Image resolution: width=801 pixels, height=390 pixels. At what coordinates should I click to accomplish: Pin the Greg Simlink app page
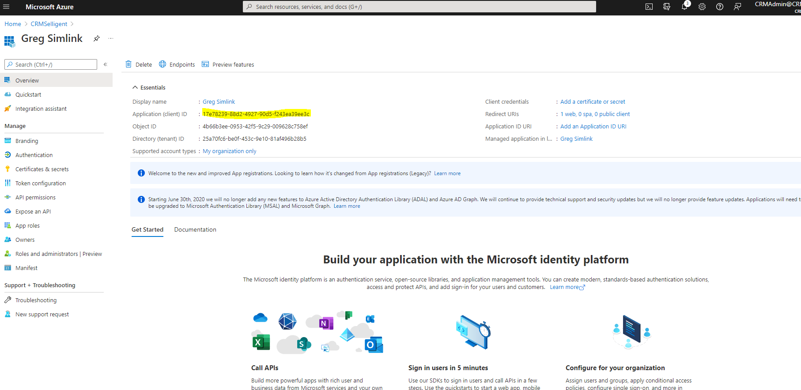[97, 38]
